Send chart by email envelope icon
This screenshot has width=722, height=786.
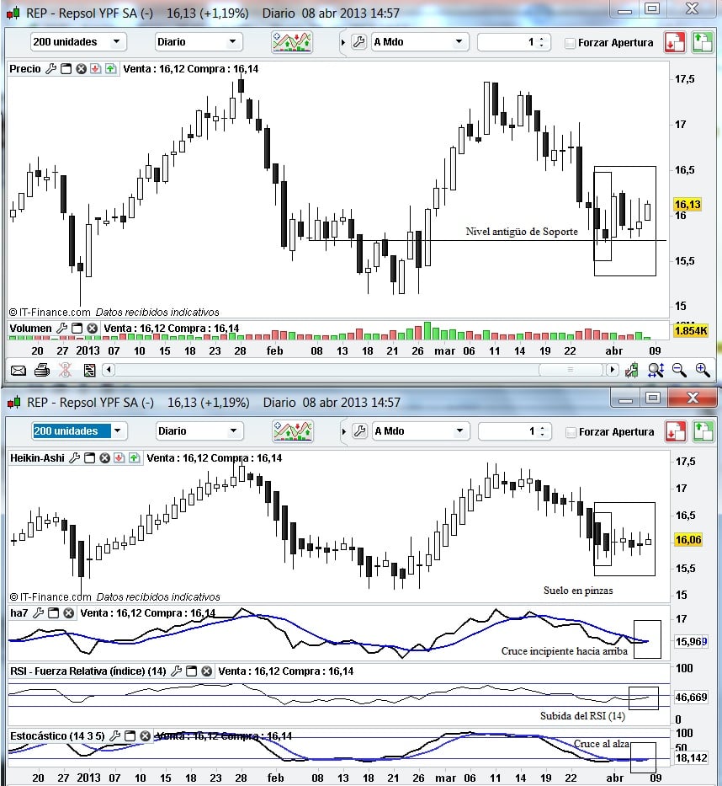(19, 371)
